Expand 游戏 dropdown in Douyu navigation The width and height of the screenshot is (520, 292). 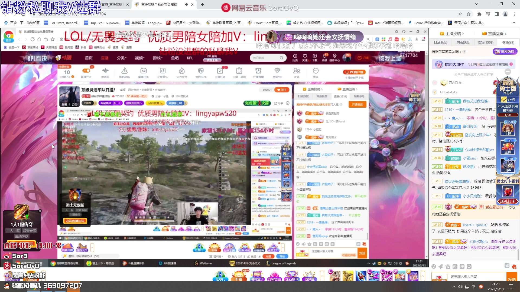pyautogui.click(x=158, y=58)
